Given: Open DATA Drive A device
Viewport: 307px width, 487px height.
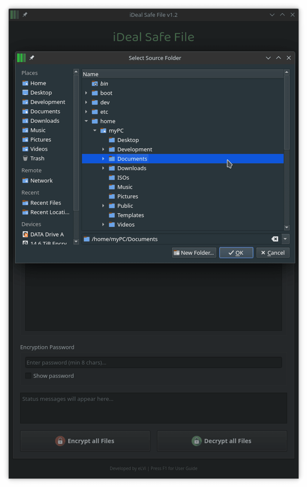Looking at the screenshot, I should point(47,235).
